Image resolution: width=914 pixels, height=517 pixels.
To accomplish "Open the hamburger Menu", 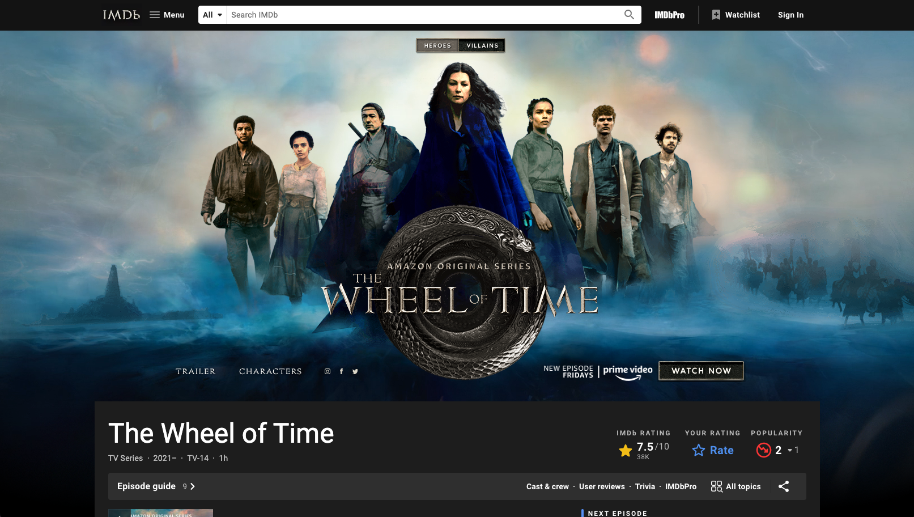I will 167,15.
